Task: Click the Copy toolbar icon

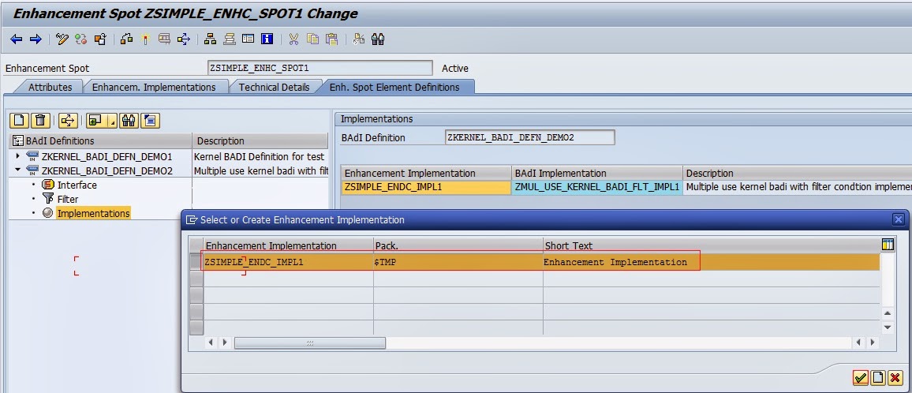Action: coord(313,39)
